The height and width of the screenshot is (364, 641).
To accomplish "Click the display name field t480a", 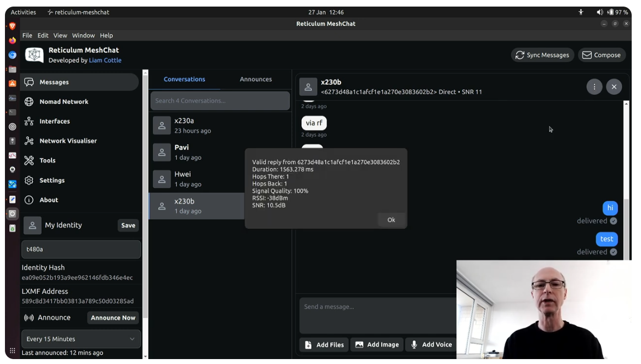I will click(81, 249).
